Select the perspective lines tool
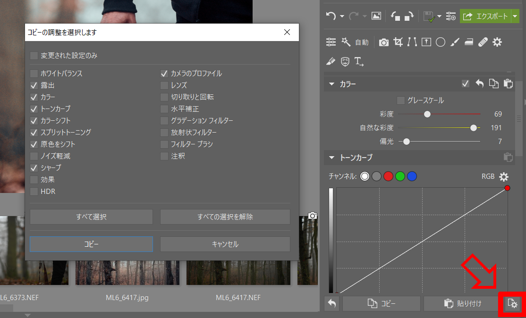Image resolution: width=526 pixels, height=318 pixels. click(x=412, y=42)
